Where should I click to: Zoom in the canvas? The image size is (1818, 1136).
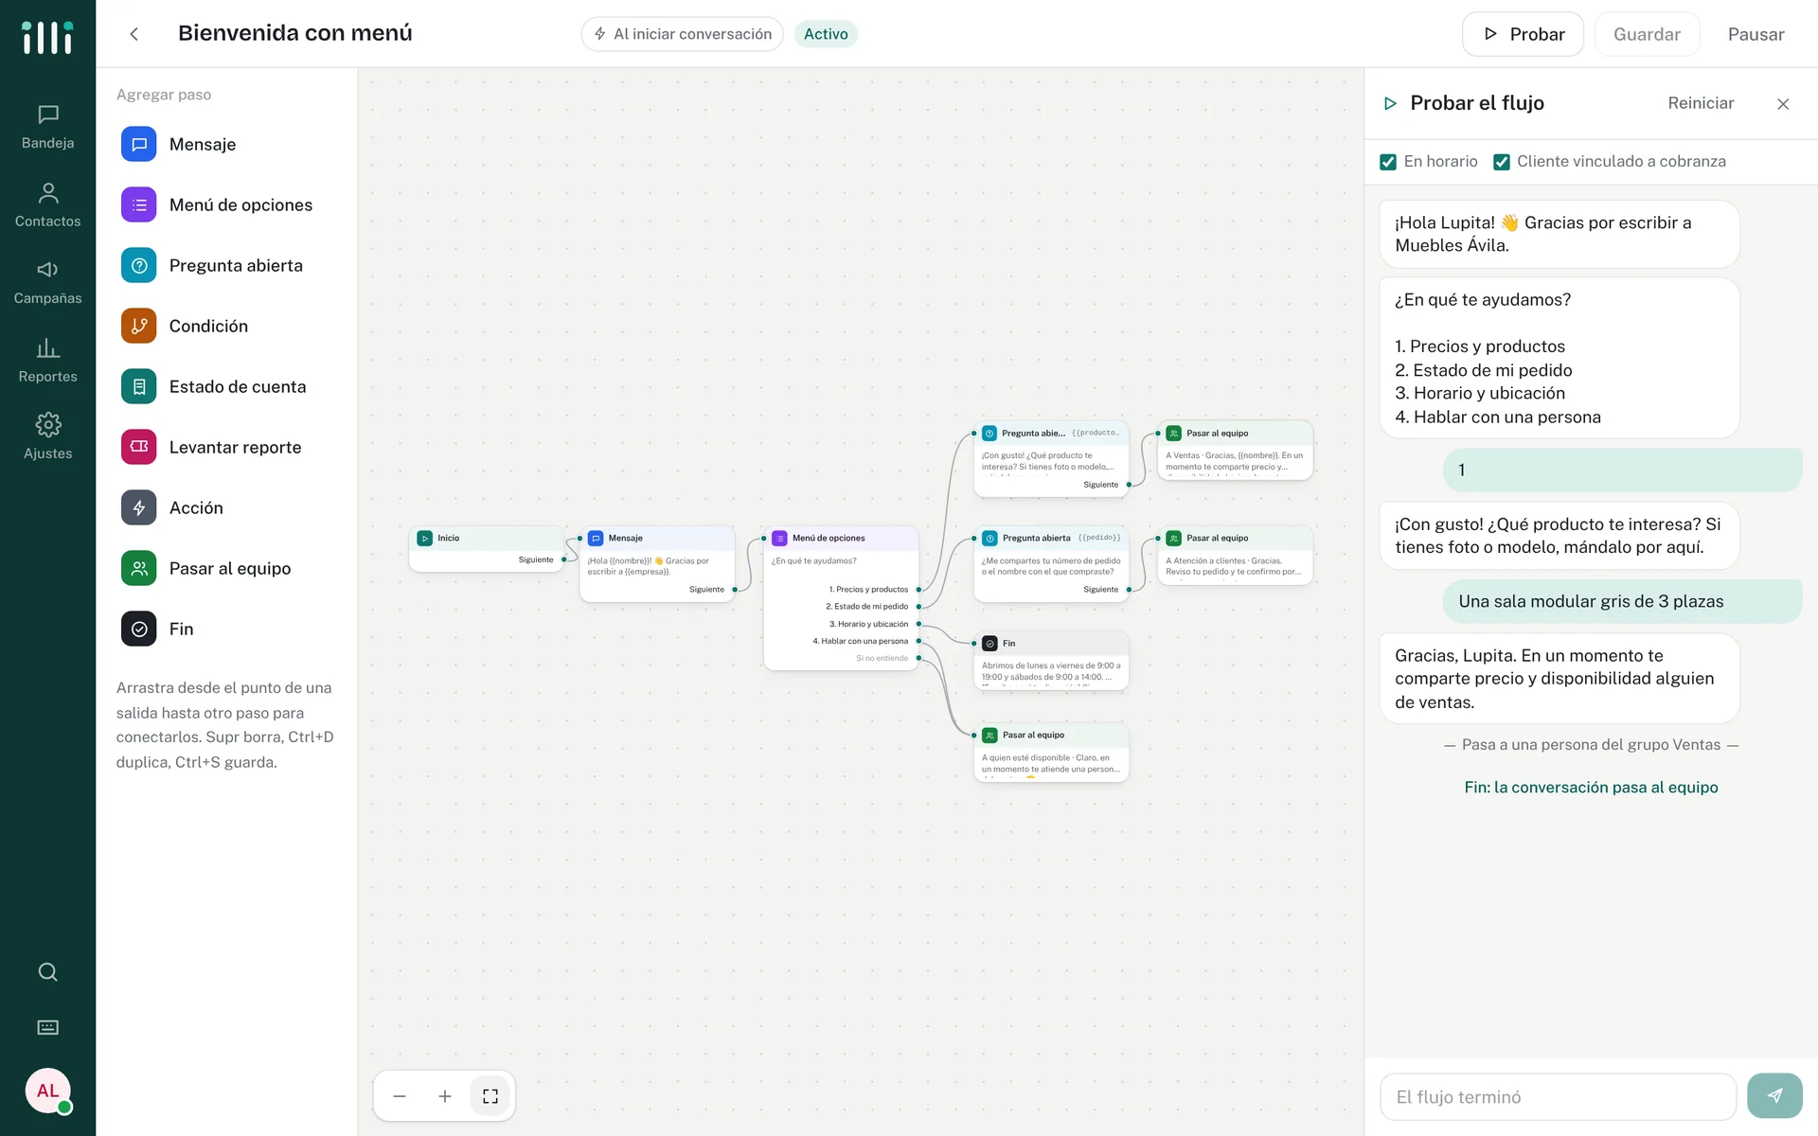point(445,1096)
